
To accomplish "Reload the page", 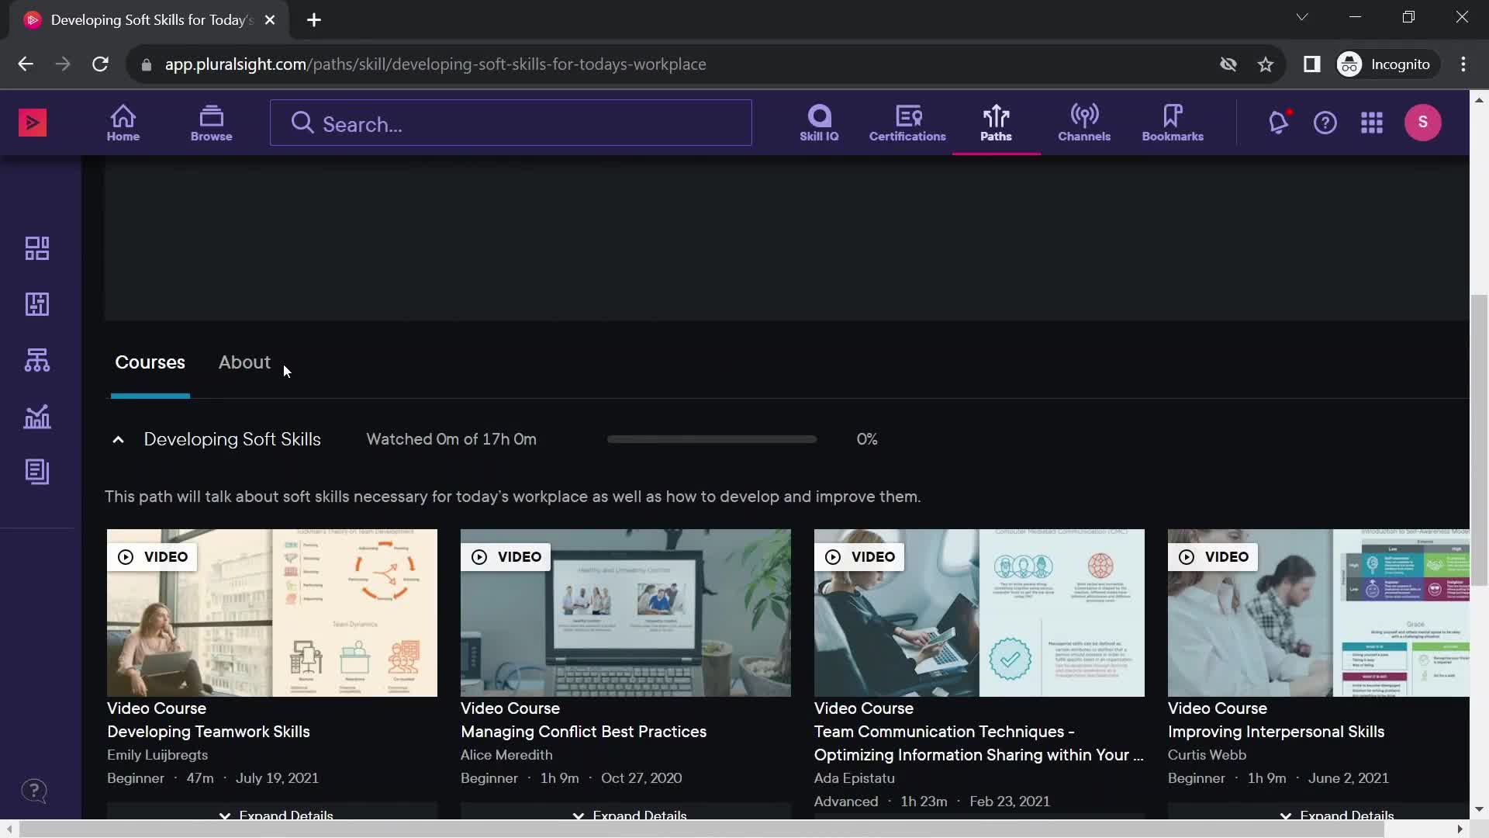I will tap(100, 64).
